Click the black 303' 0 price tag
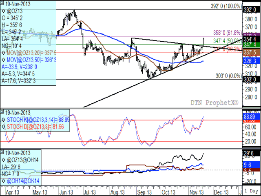261x196 pixels. pos(251,79)
